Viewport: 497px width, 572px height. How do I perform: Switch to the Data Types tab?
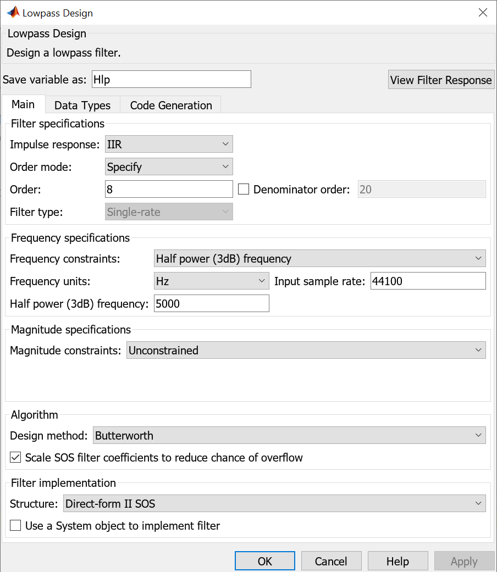(x=82, y=105)
